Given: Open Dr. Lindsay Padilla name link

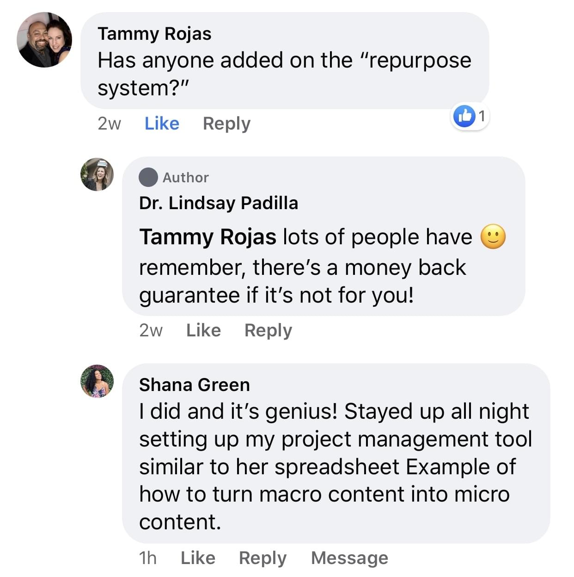Looking at the screenshot, I should point(219,203).
